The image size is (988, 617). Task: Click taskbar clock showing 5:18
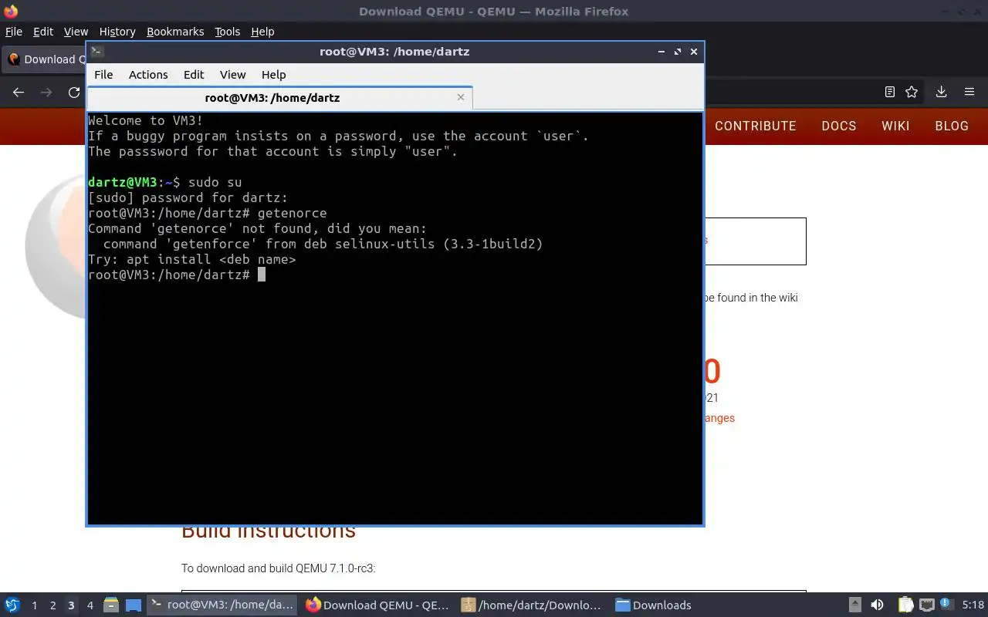(x=973, y=605)
